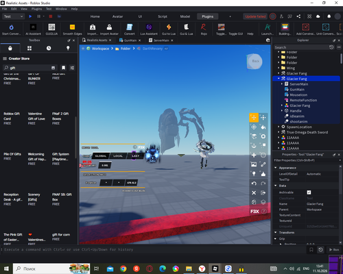This screenshot has height=274, width=343.
Task: Click the Add Constraint plugin icon
Action: (x=306, y=27)
